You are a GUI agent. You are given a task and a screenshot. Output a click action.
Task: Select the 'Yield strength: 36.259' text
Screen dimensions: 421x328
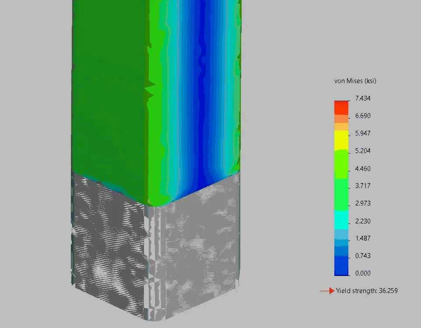coord(367,291)
